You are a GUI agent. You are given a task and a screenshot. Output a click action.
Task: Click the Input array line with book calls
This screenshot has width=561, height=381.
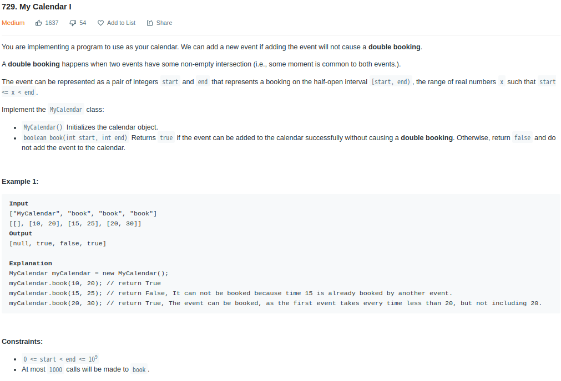[83, 214]
